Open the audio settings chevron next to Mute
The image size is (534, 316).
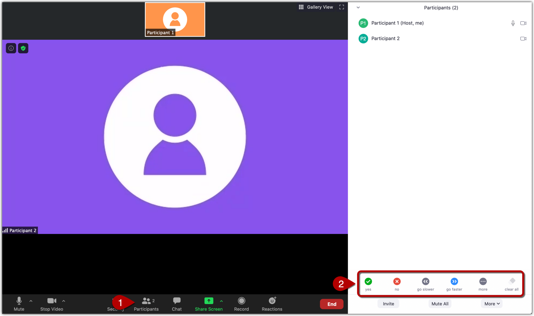tap(31, 301)
